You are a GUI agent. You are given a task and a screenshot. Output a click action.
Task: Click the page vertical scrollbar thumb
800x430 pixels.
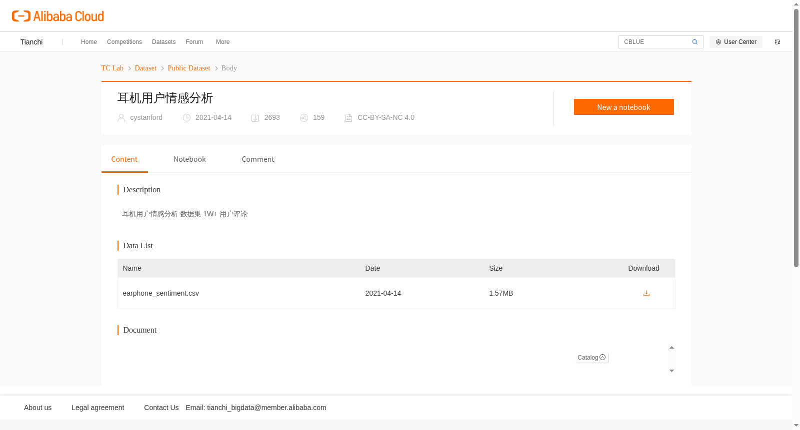click(x=796, y=137)
